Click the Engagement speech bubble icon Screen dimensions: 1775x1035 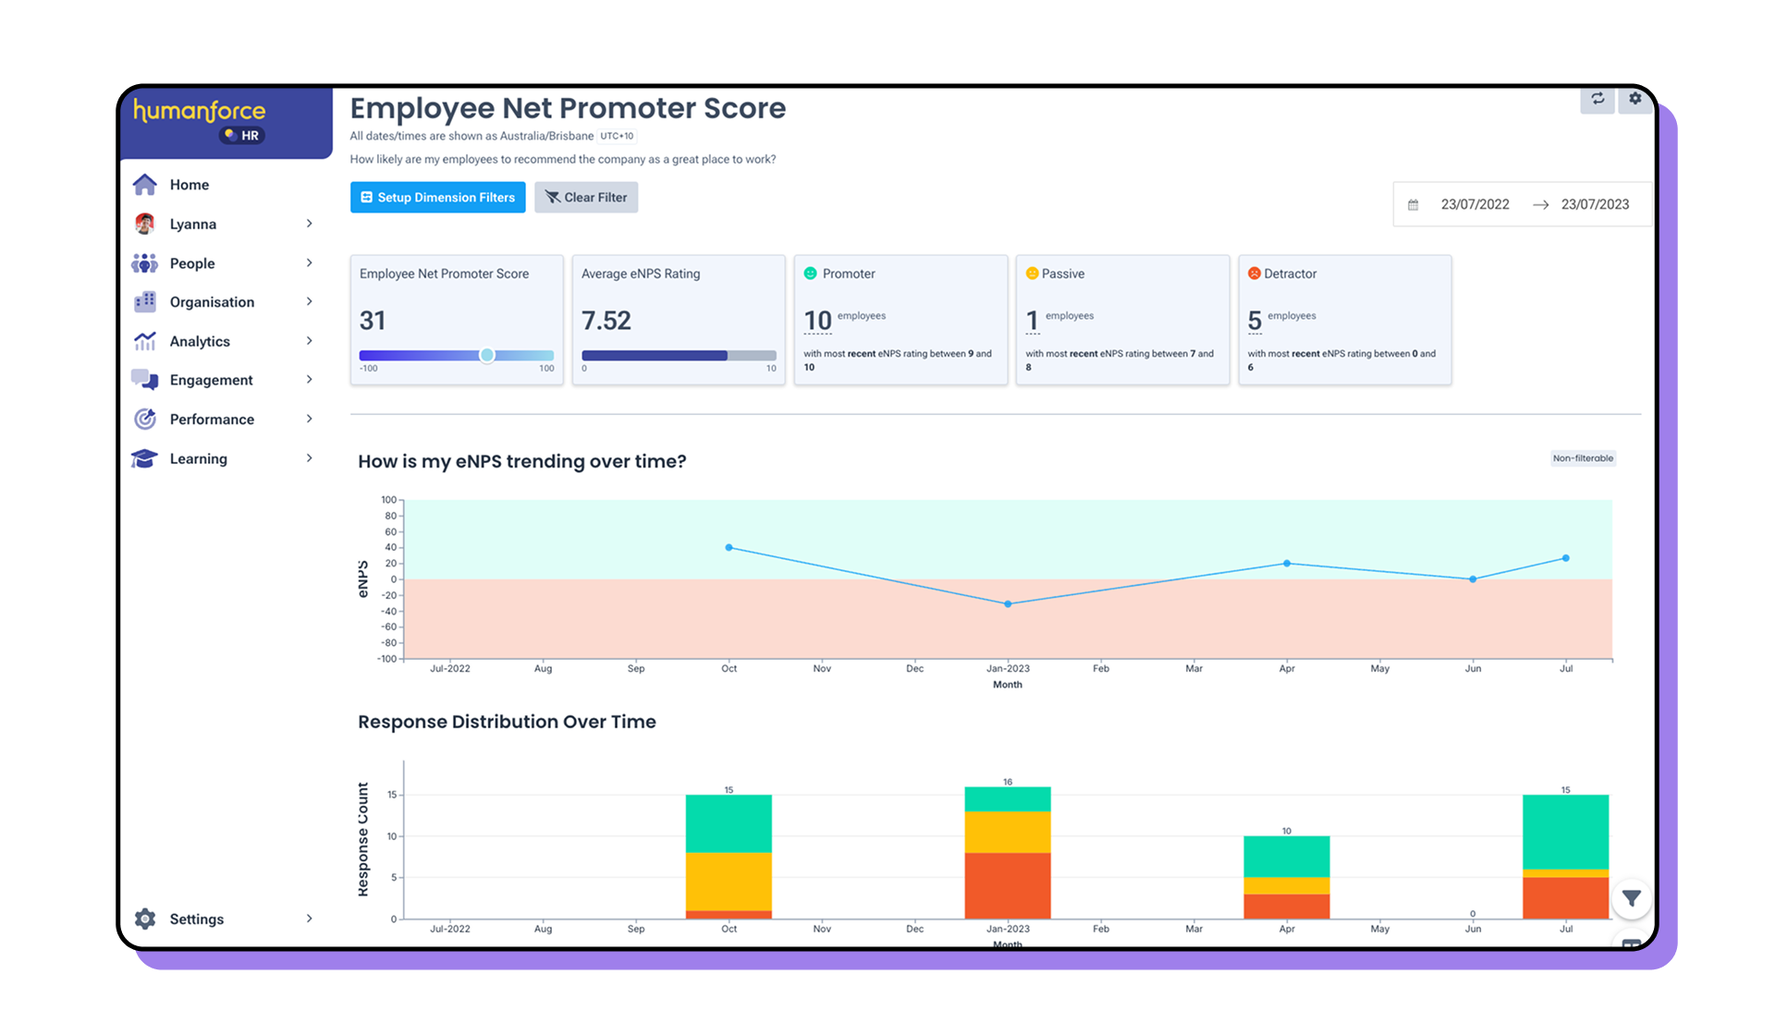(x=145, y=380)
